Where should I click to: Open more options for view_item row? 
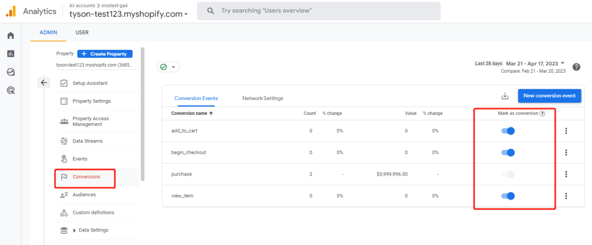(566, 196)
